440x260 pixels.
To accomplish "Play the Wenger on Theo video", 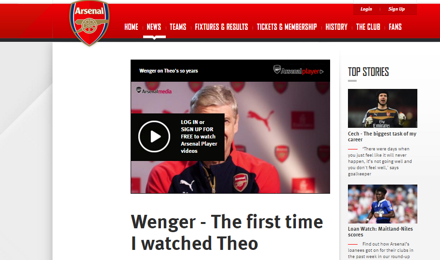I will pyautogui.click(x=154, y=136).
